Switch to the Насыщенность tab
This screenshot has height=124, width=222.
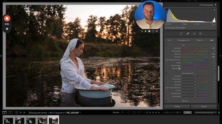coord(183,40)
